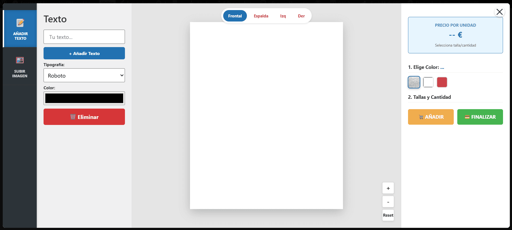Viewport: 512px width, 230px height.
Task: Click the orange AÑADIR cart button
Action: [x=431, y=117]
